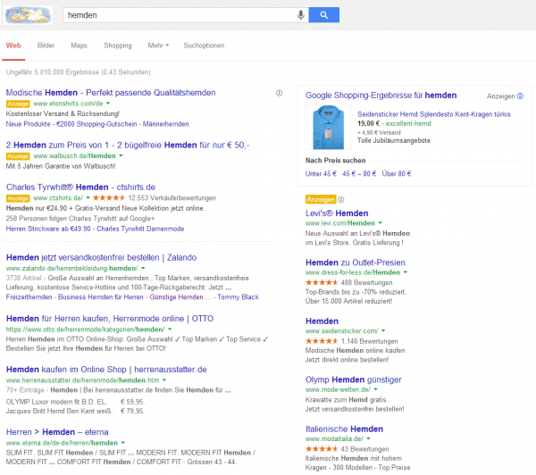Image resolution: width=536 pixels, height=475 pixels.
Task: Click 1.146 Bewertungen star rating
Action: [352, 341]
